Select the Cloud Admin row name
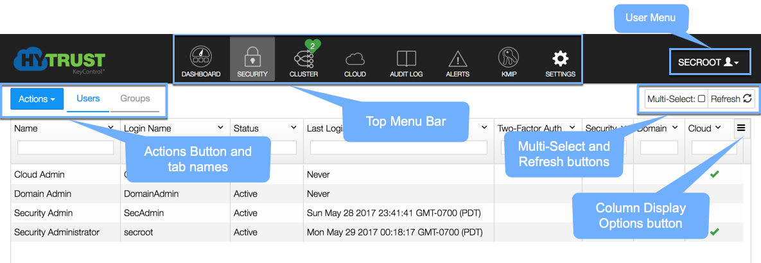Image resolution: width=761 pixels, height=263 pixels. tap(39, 174)
